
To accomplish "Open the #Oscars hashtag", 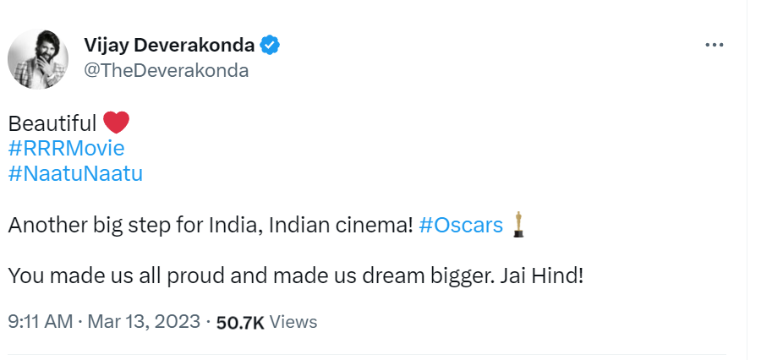I will pyautogui.click(x=461, y=226).
